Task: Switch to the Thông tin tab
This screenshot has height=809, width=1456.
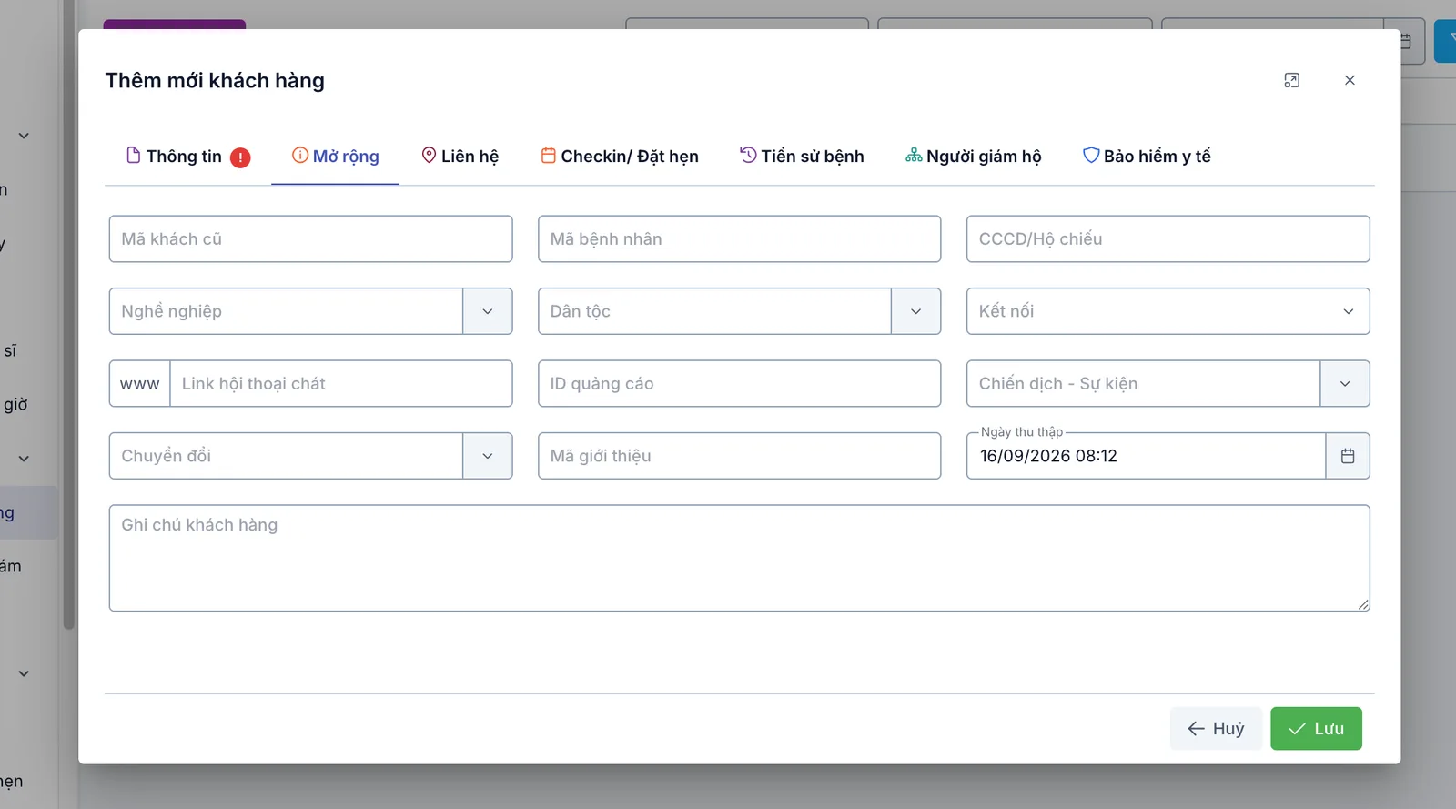Action: [187, 157]
